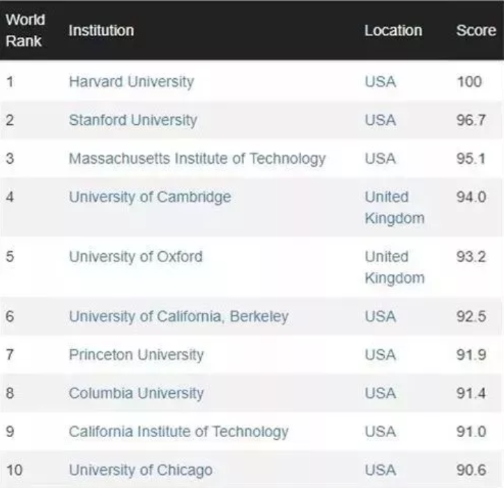Viewport: 504px width, 488px height.
Task: Select the score 100 cell
Action: pyautogui.click(x=469, y=82)
